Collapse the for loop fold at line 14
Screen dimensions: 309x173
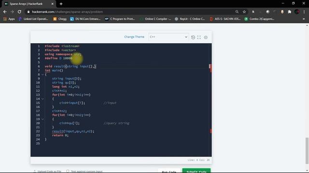coord(43,99)
